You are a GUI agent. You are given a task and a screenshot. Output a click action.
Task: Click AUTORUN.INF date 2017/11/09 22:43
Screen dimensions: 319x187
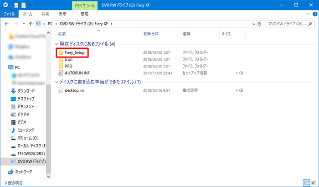pos(158,73)
